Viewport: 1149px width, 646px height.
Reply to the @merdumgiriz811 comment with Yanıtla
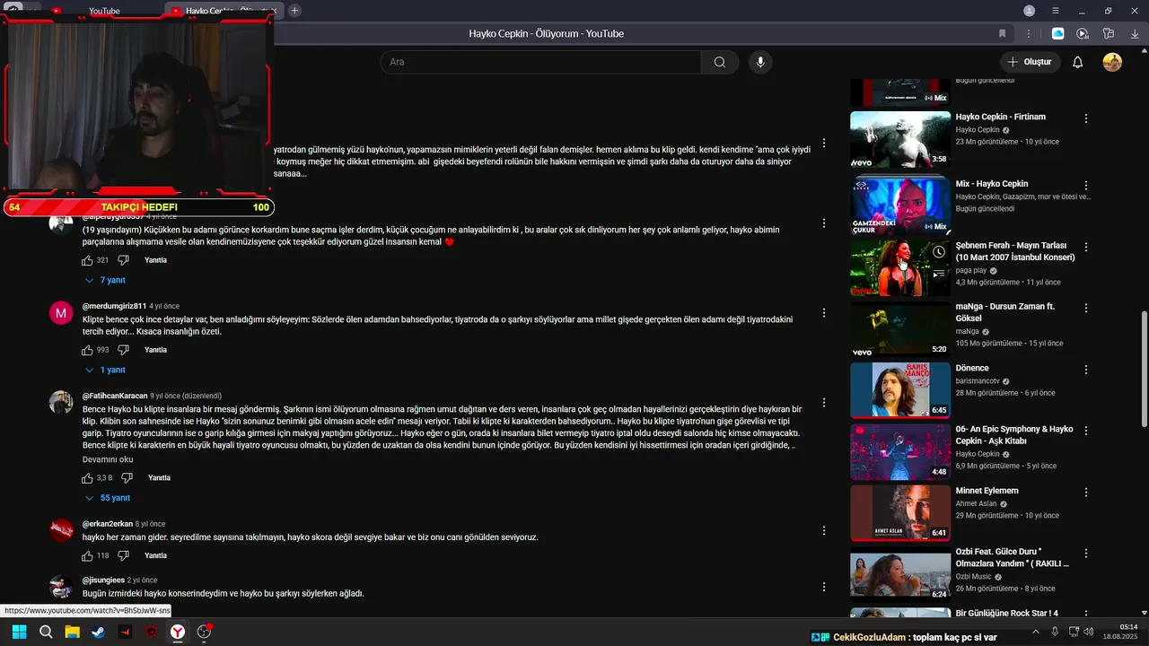pos(156,350)
